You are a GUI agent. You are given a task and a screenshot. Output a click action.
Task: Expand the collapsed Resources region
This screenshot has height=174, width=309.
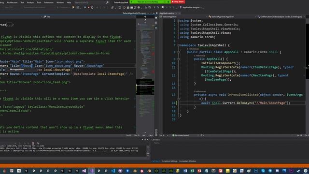pyautogui.click(x=10, y=25)
